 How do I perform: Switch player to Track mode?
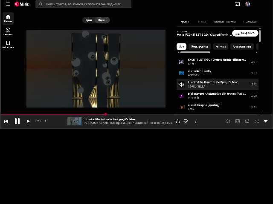point(89,20)
